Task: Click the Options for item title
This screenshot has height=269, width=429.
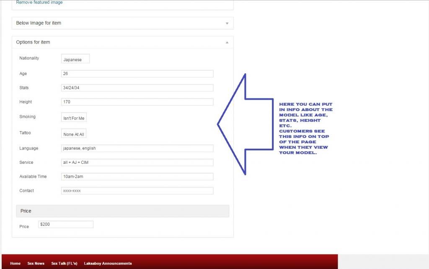Action: [33, 42]
